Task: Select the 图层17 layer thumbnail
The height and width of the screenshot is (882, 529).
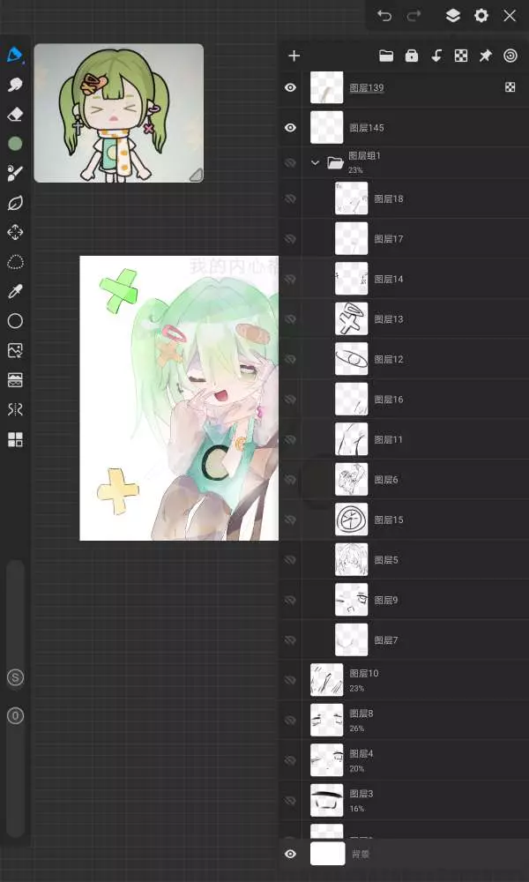Action: pyautogui.click(x=352, y=238)
